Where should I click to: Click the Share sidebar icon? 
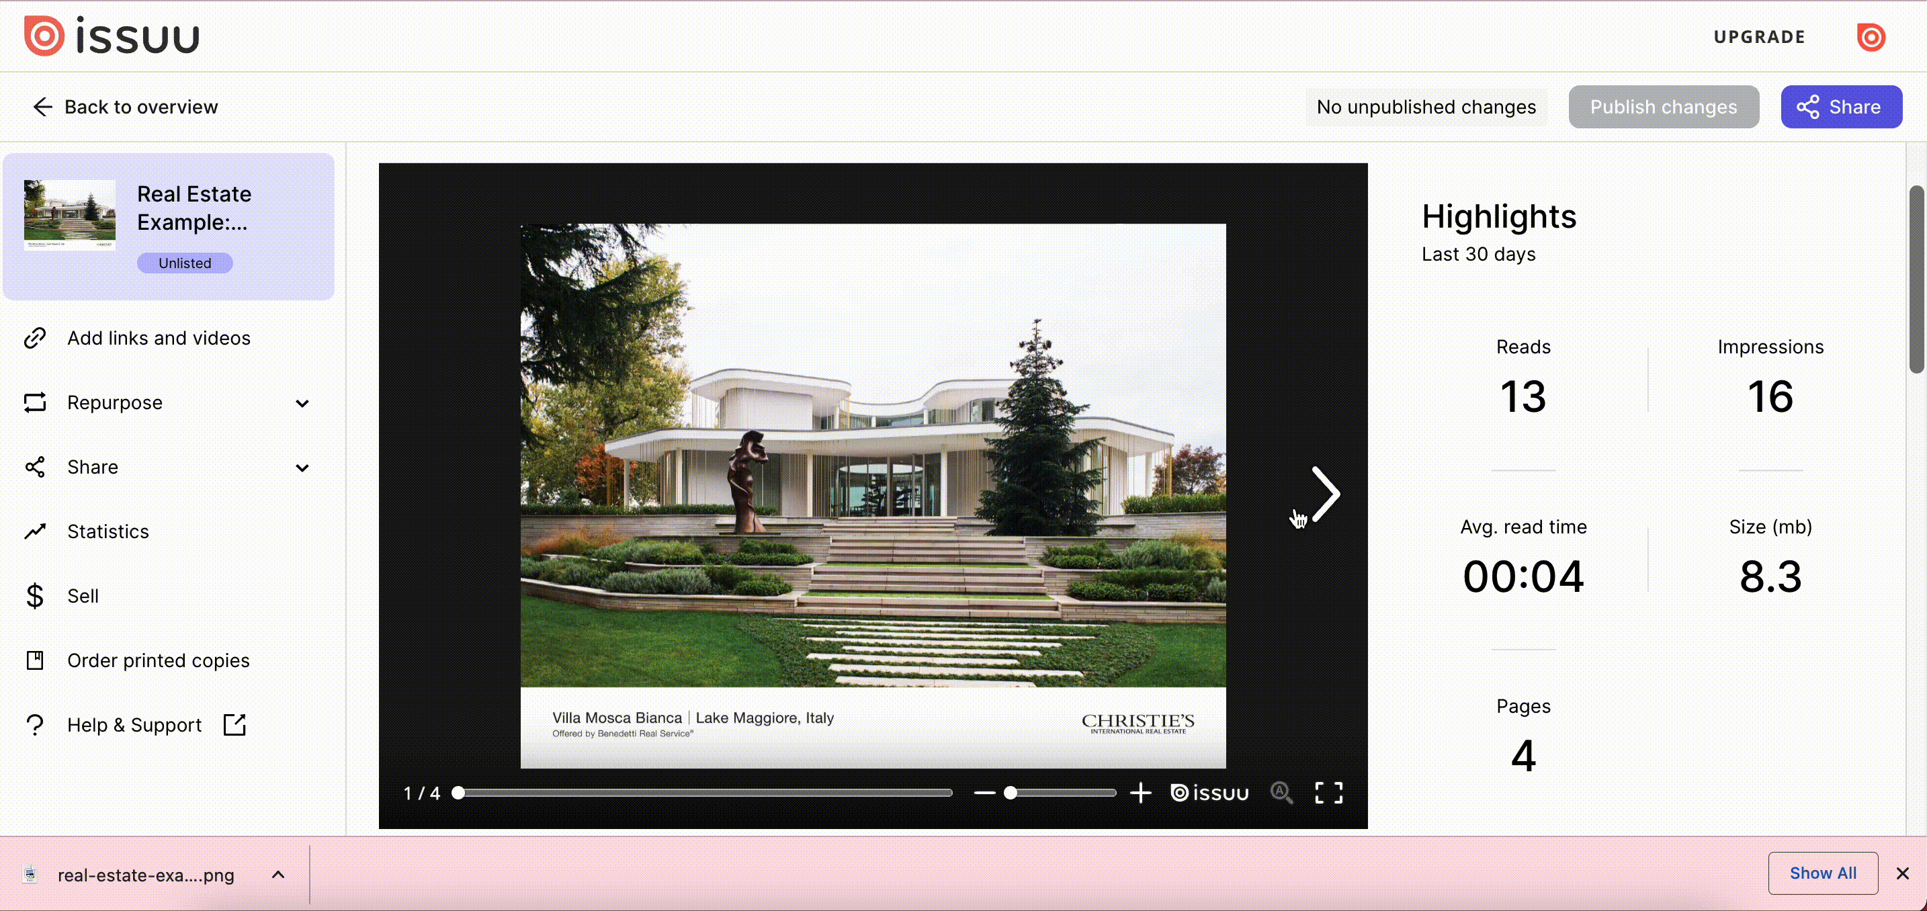[34, 467]
